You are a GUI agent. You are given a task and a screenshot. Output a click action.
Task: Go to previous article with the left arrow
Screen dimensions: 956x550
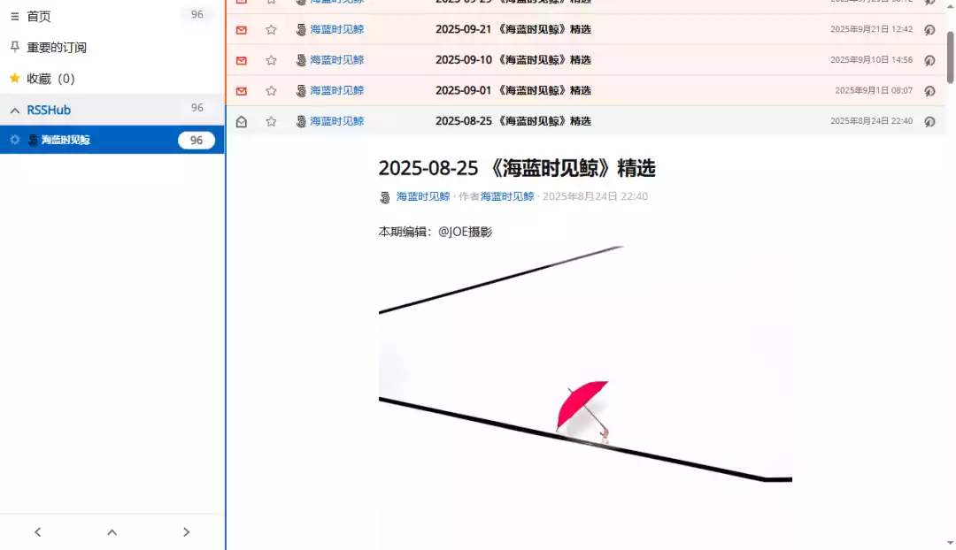point(37,531)
